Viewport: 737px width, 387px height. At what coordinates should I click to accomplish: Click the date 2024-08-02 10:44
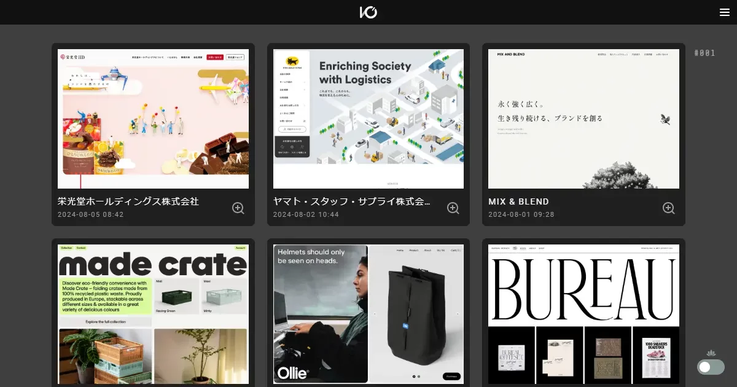(306, 215)
